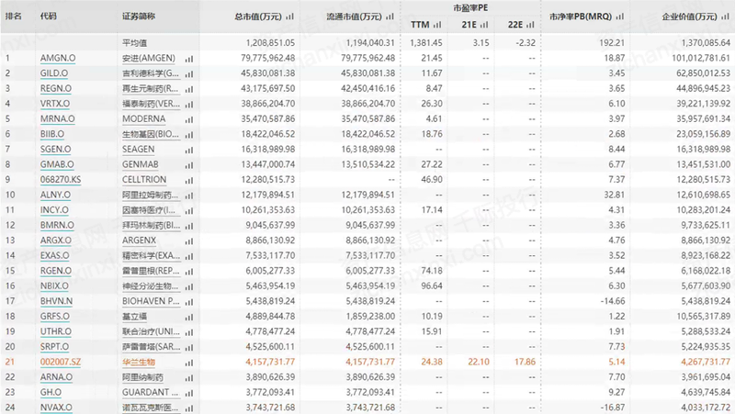
Task: Select the 平均值 row label
Action: (134, 43)
